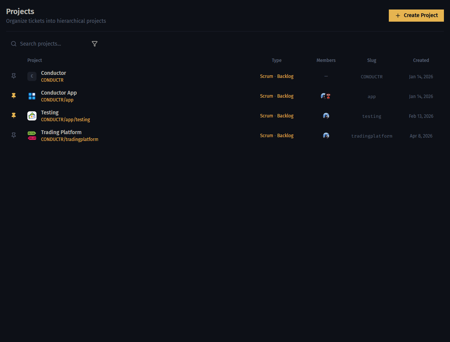Pin the Conductor project
Screen dimensions: 450x342
pyautogui.click(x=13, y=76)
